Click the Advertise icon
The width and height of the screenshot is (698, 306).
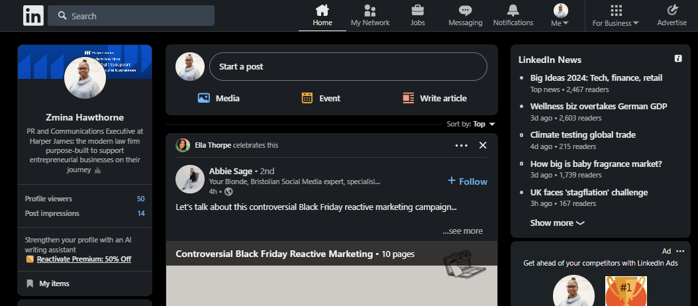[672, 10]
